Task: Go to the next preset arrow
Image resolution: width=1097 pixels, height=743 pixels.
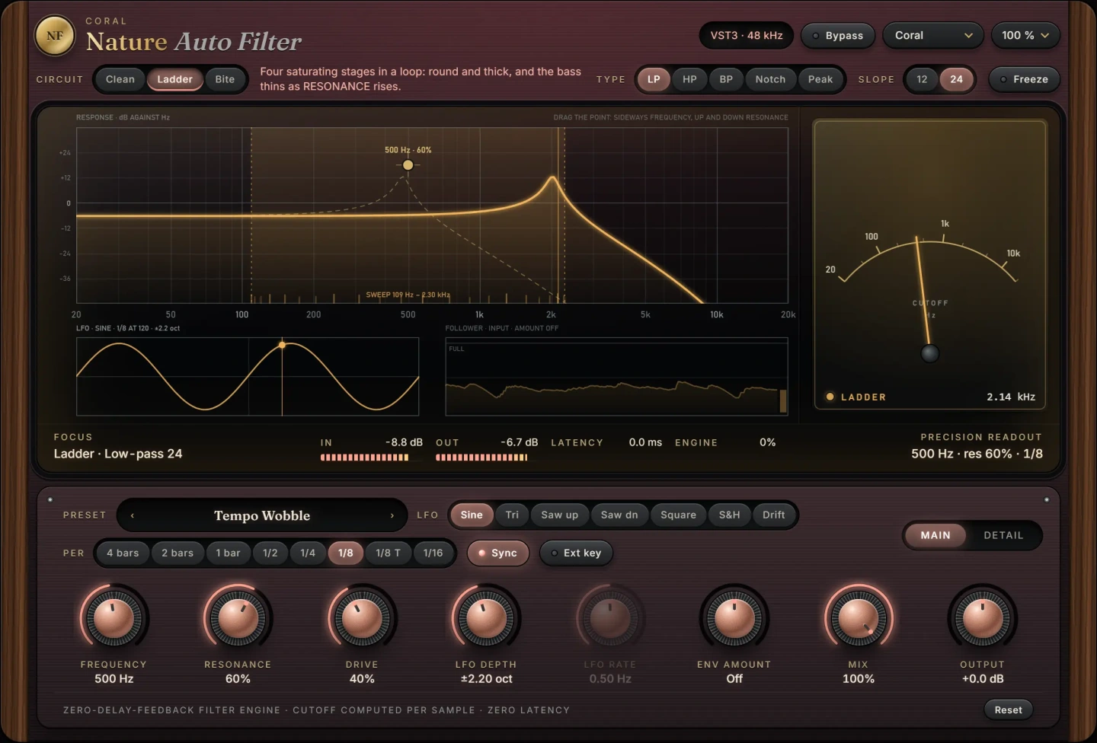Action: 392,515
